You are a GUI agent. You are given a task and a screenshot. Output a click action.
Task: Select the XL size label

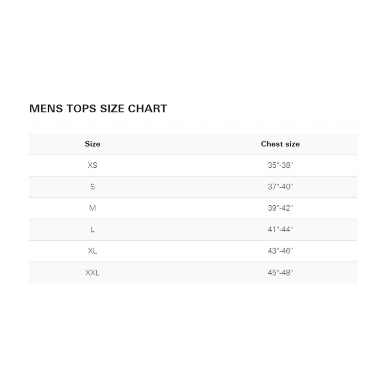click(x=92, y=251)
